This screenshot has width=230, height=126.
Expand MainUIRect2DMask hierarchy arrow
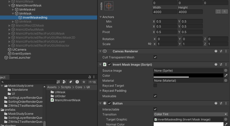click(x=9, y=26)
